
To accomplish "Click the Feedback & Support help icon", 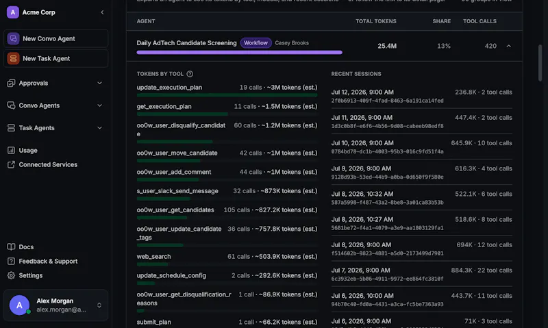I will (x=11, y=261).
